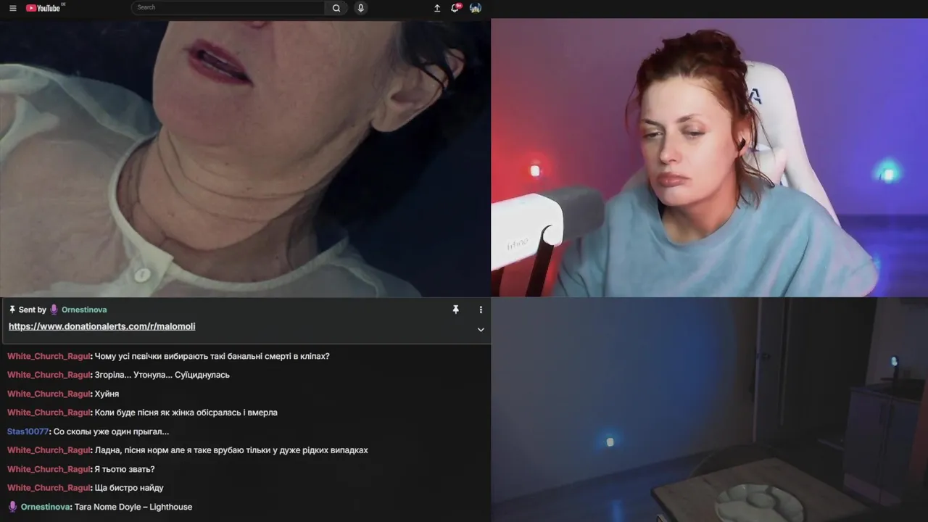Image resolution: width=928 pixels, height=522 pixels.
Task: Open the upload/create video icon
Action: 437,8
